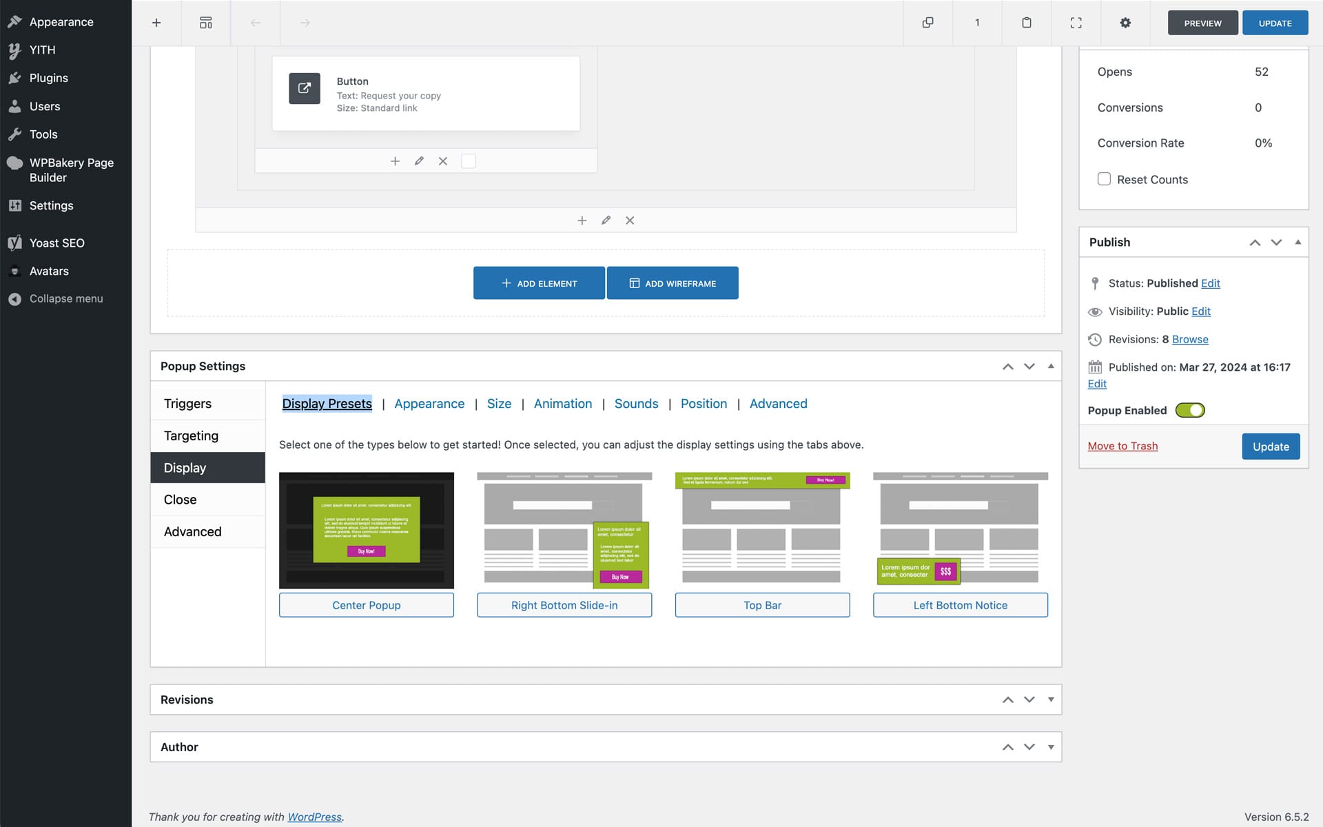Click the copy icon in top toolbar
The width and height of the screenshot is (1323, 827).
coord(927,23)
